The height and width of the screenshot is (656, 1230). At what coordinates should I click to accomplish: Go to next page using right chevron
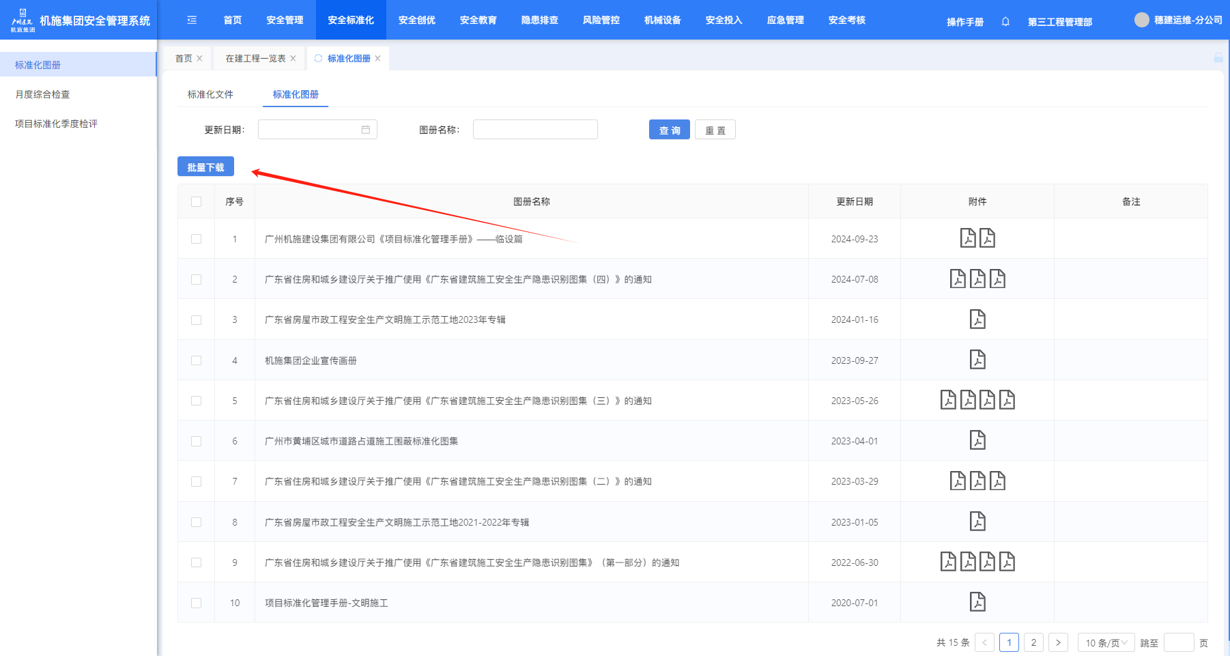pyautogui.click(x=1058, y=642)
